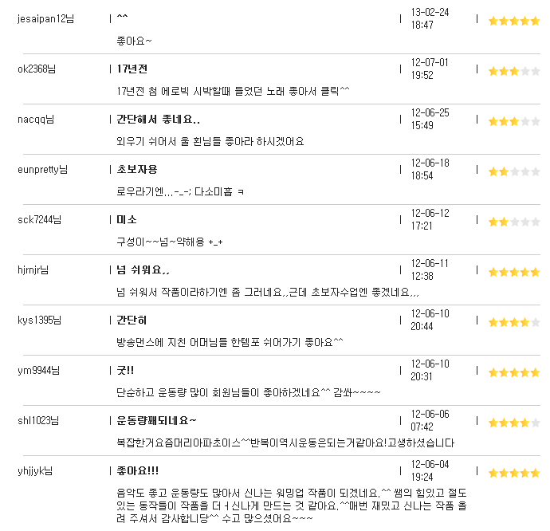
Task: Click the two-star rating on eunpretty's review
Action: 514,171
